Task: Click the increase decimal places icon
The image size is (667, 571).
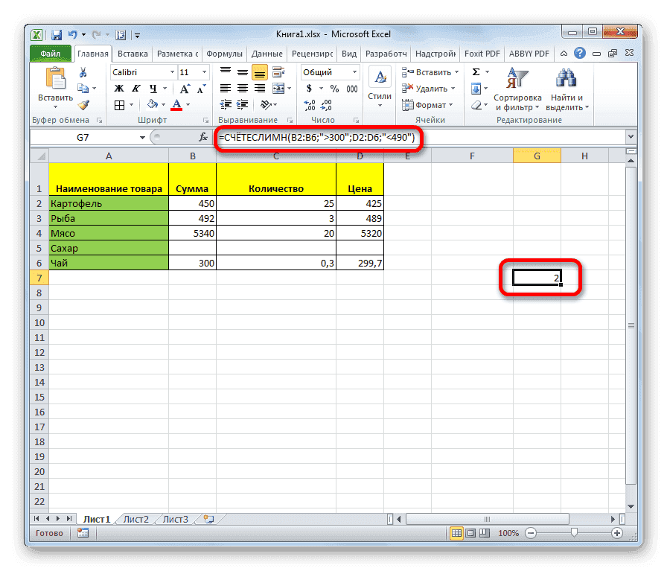Action: (310, 104)
